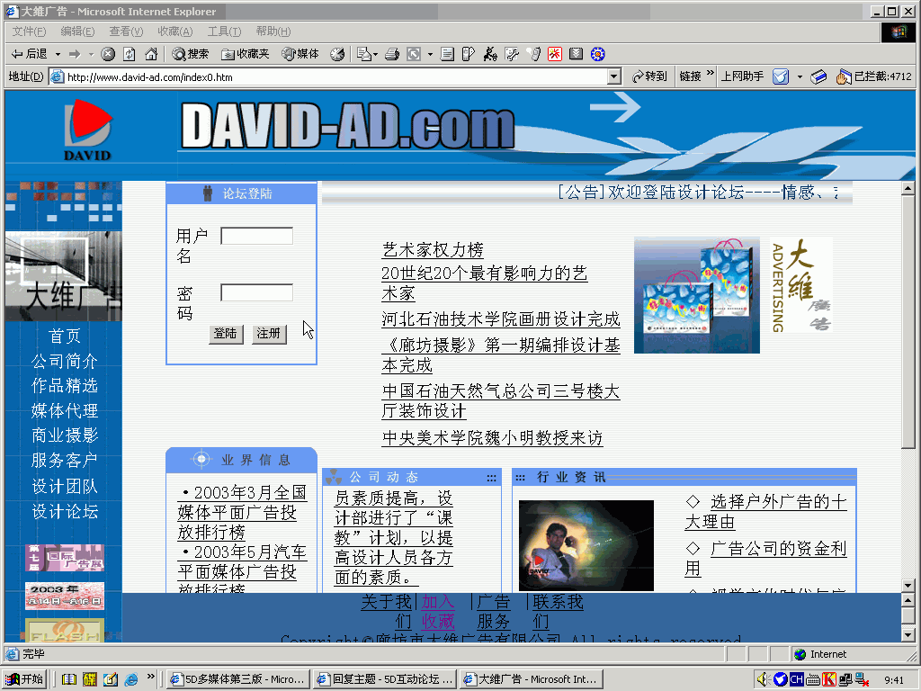Open the 媒体 (Media) toolbar button

(300, 54)
